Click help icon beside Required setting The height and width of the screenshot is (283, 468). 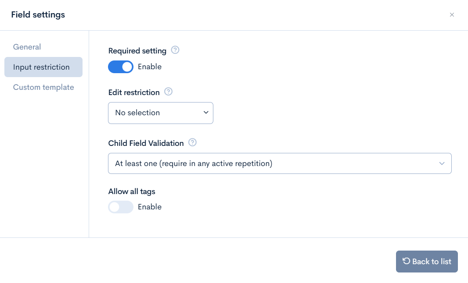(x=175, y=50)
